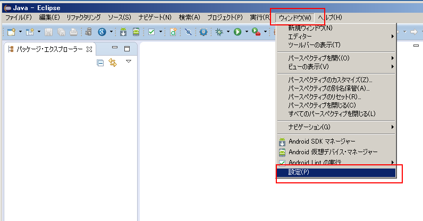Click the New wizard toolbar icon
423x221 pixels.
11,32
